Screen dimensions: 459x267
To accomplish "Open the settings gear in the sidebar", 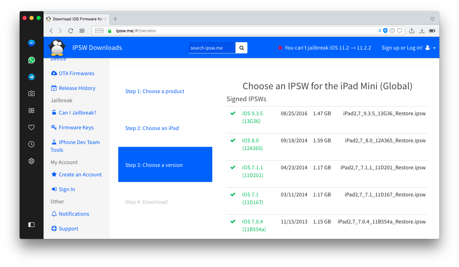I will click(x=32, y=161).
